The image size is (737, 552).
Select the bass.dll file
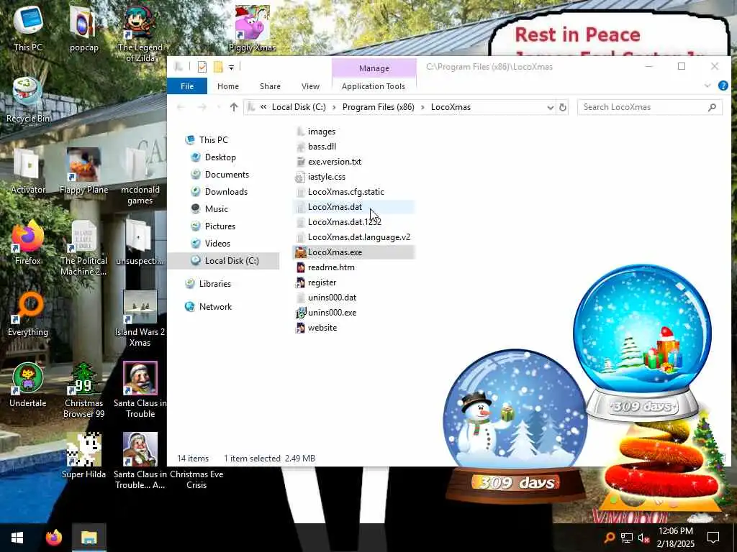(x=322, y=147)
